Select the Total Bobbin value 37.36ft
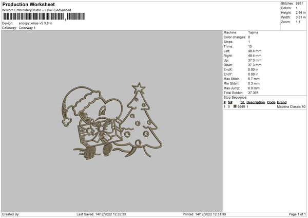The image size is (308, 218). [x=253, y=93]
